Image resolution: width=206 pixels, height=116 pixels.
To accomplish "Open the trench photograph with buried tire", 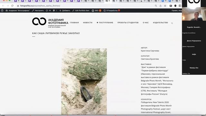I will 84,82.
